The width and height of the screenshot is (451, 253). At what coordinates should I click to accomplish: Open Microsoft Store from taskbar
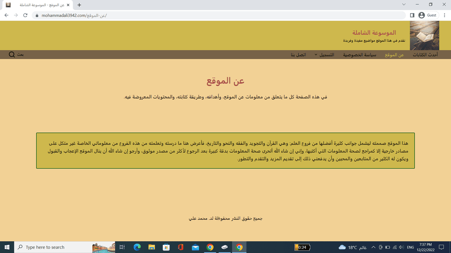point(166,247)
